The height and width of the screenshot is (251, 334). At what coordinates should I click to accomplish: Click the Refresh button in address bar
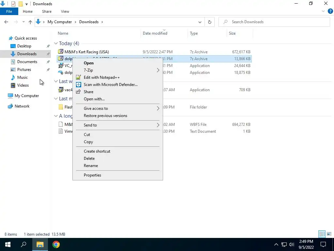[210, 22]
